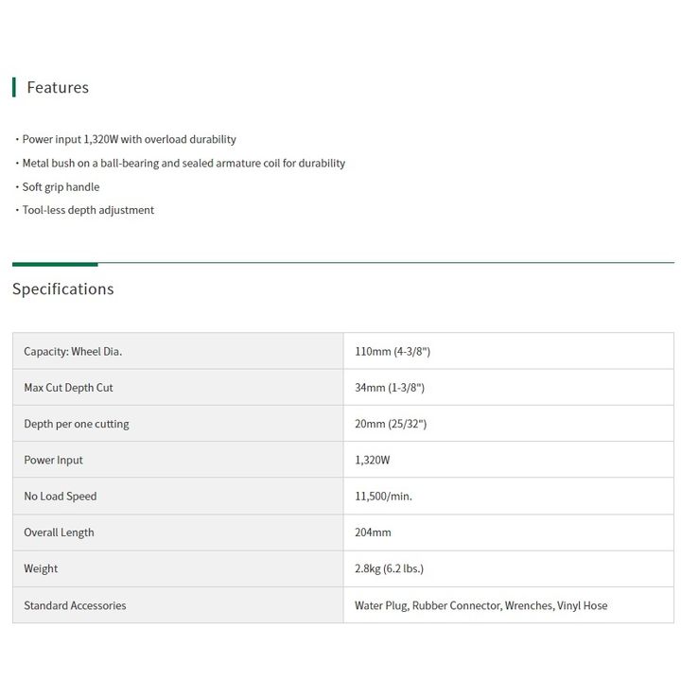Click the 'Capacity: Wheel Dia.' row label

[x=73, y=351]
